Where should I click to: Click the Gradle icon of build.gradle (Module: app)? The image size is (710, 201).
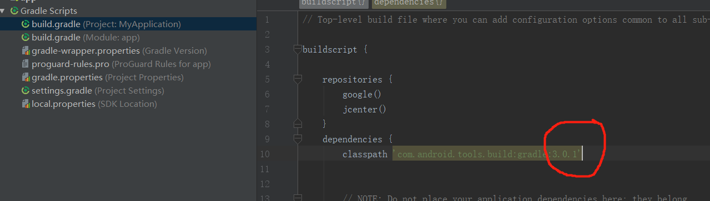point(26,38)
